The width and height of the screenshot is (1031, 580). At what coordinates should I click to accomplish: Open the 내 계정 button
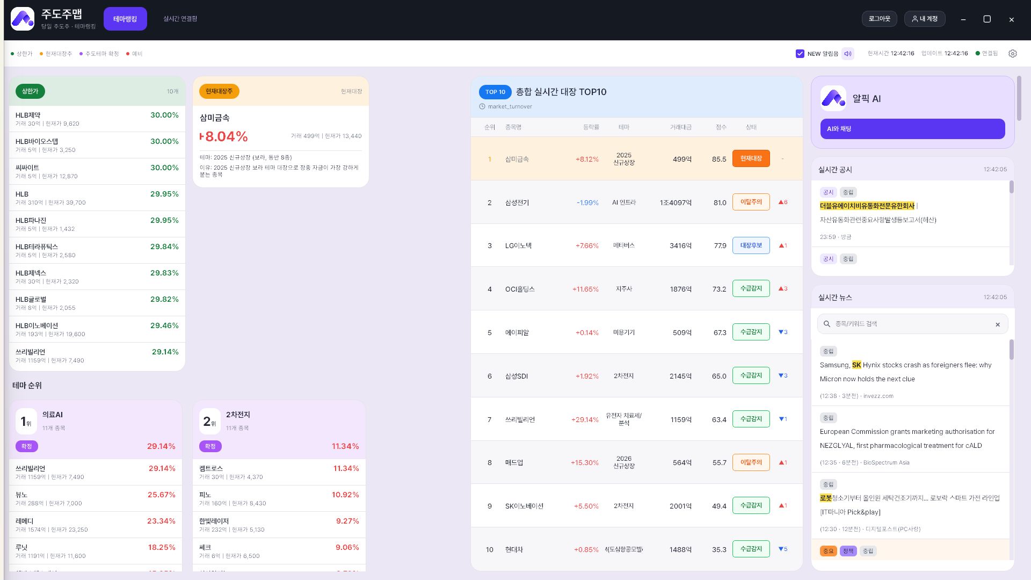click(x=925, y=19)
